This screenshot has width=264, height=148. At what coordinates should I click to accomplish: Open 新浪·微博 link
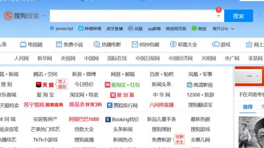(x=84, y=74)
